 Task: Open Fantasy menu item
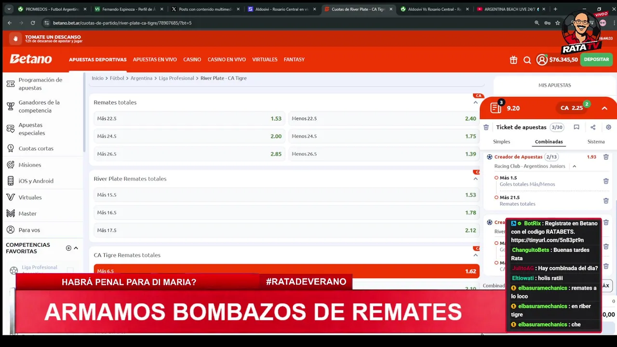pos(294,60)
